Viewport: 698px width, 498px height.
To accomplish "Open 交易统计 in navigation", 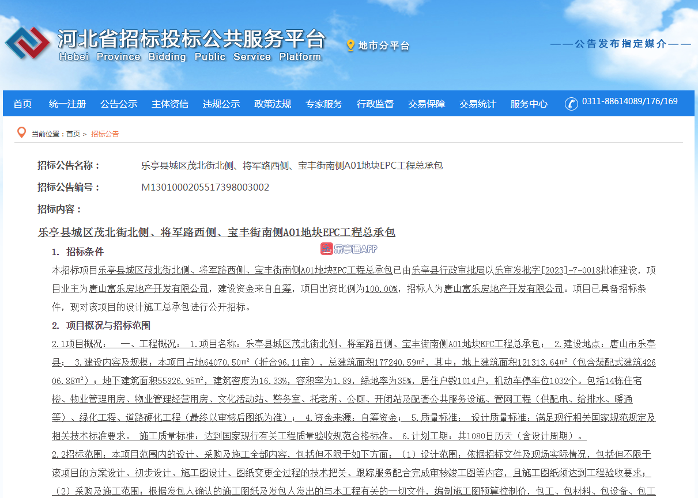I will tap(477, 104).
